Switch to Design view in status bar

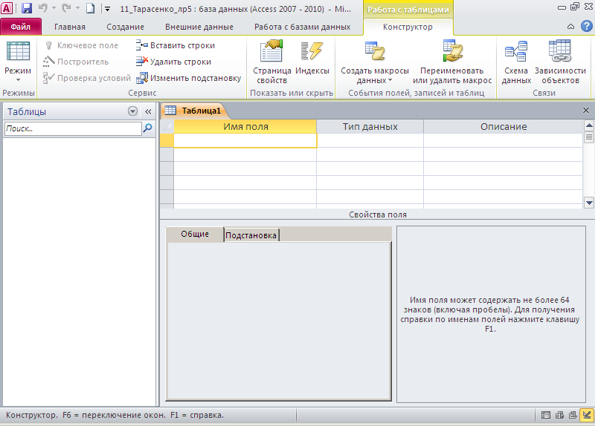pos(587,415)
